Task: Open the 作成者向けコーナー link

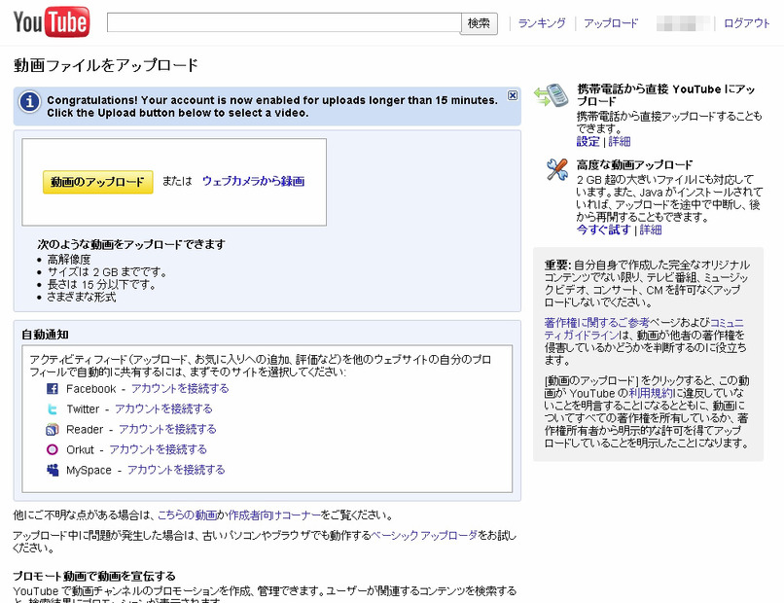Action: 274,515
